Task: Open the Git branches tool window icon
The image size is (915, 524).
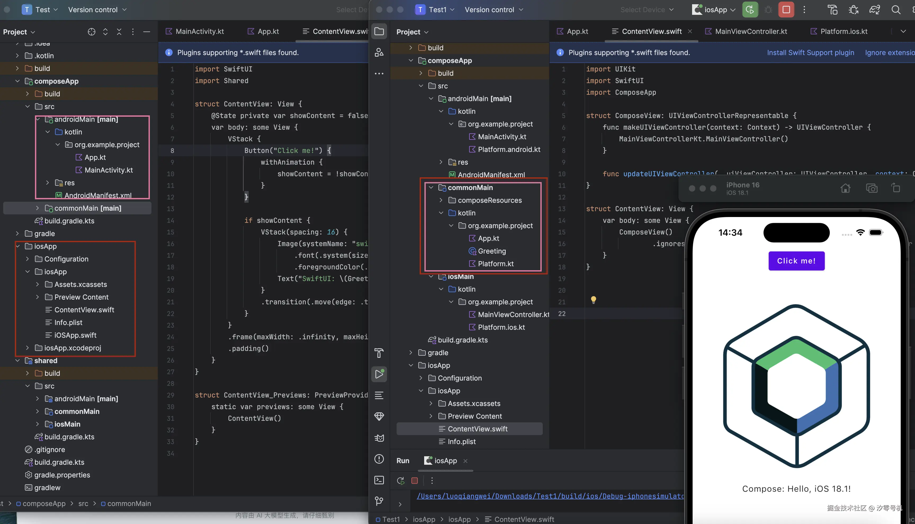Action: (x=379, y=501)
